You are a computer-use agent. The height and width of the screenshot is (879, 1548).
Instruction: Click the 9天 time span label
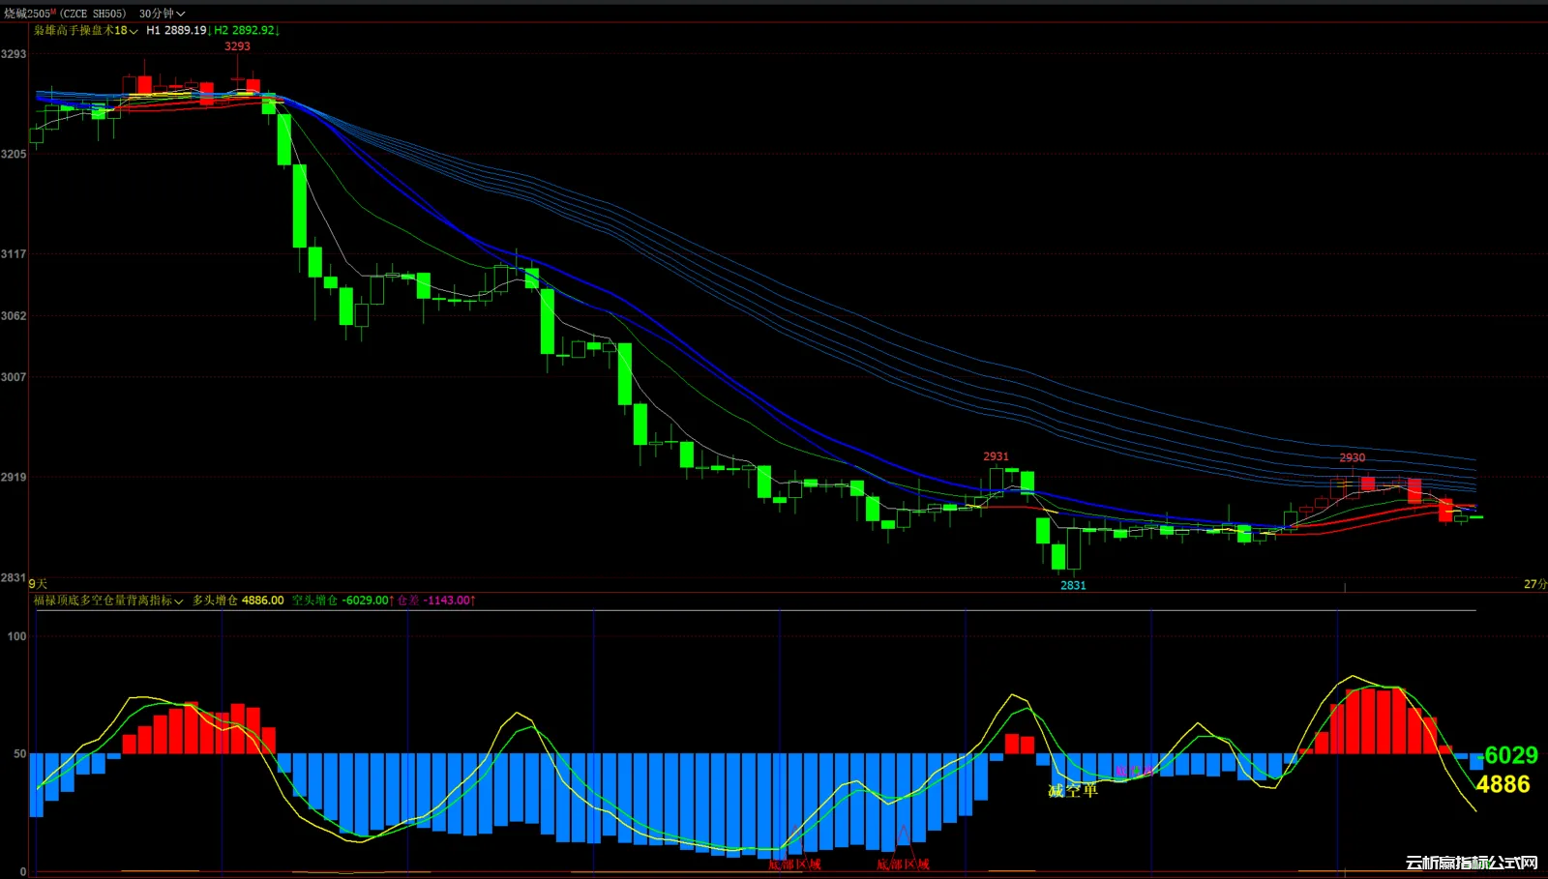click(x=38, y=584)
